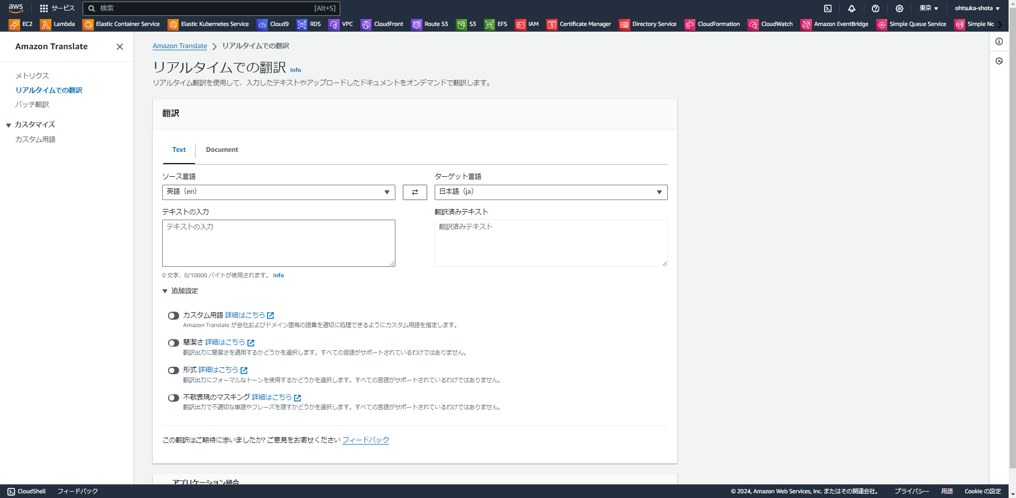Open the EC2 shortcut
Viewport: 1016px width, 498px height.
click(21, 24)
